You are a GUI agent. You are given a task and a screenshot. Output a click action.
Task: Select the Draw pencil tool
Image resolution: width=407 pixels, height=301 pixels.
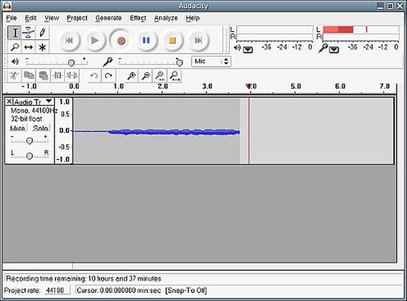pyautogui.click(x=42, y=33)
